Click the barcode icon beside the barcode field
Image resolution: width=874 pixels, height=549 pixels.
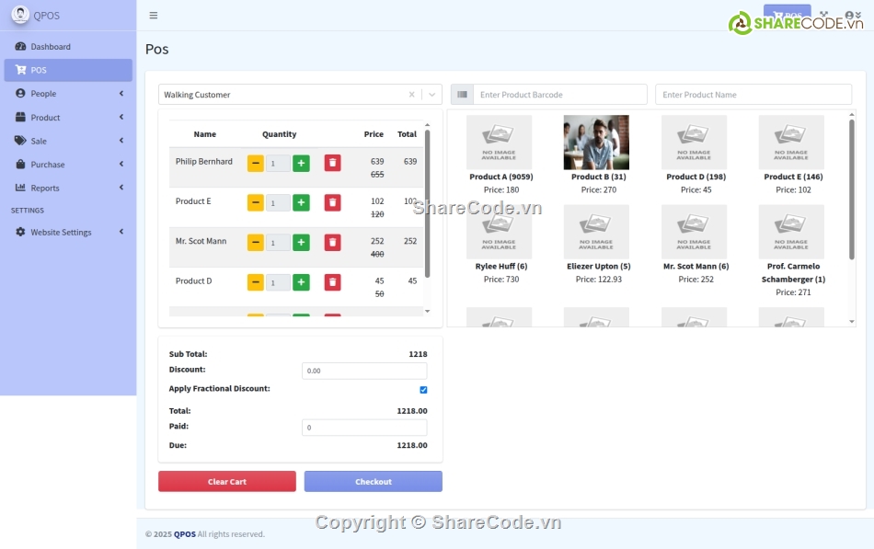(x=462, y=94)
